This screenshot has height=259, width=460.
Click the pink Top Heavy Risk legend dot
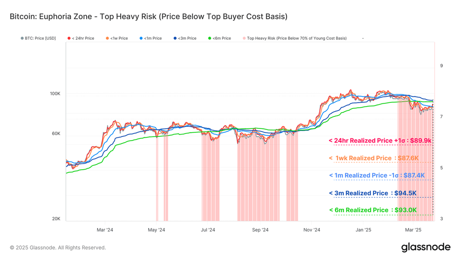[x=244, y=38]
